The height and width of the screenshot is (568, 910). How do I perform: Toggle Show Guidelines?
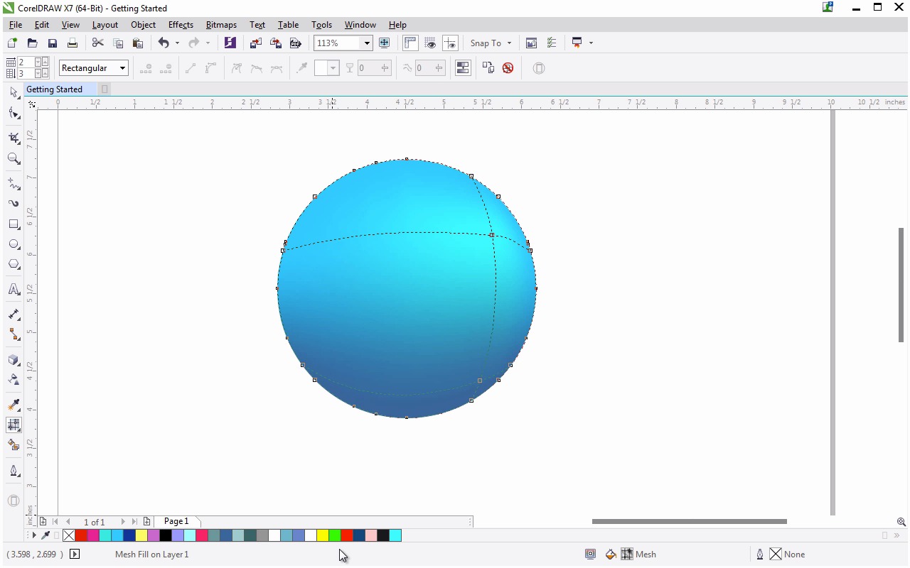tap(450, 43)
